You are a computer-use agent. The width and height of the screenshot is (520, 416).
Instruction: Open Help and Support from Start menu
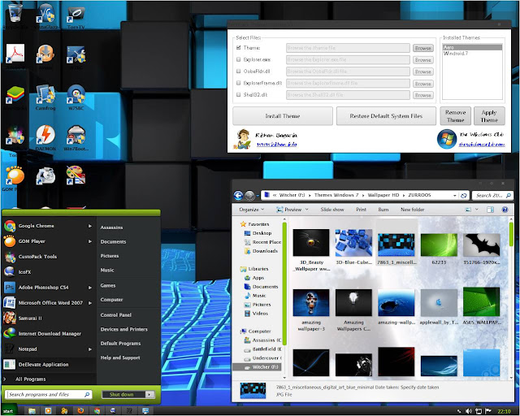coord(120,357)
